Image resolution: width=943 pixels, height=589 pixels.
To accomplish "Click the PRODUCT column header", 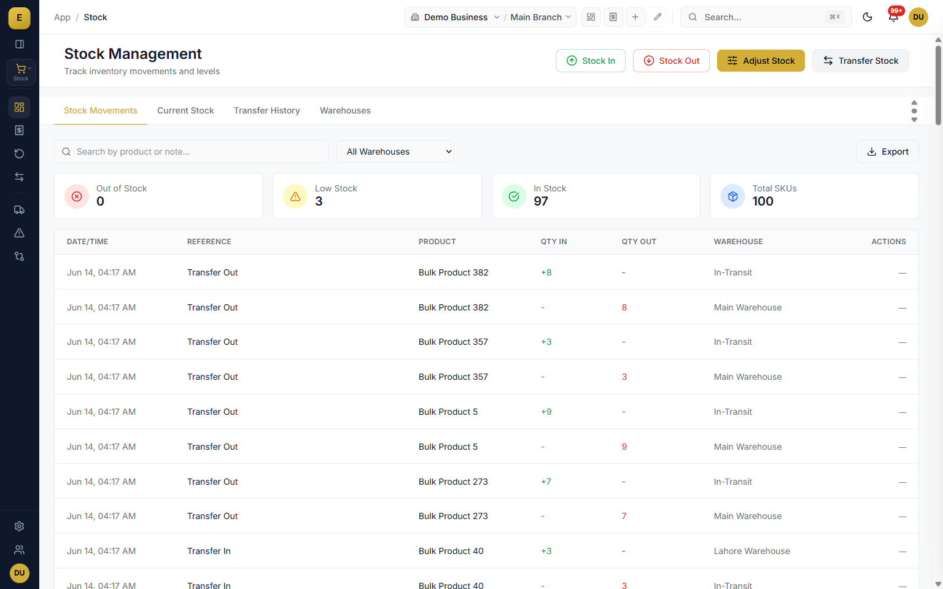I will (437, 242).
